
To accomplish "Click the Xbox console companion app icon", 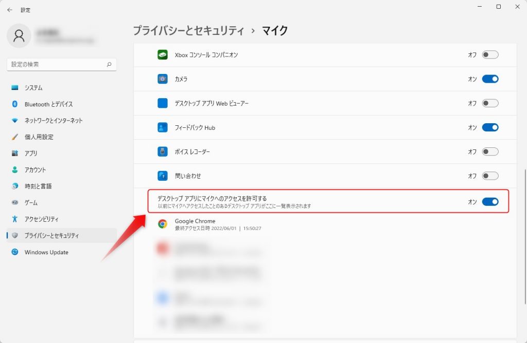I will point(163,54).
